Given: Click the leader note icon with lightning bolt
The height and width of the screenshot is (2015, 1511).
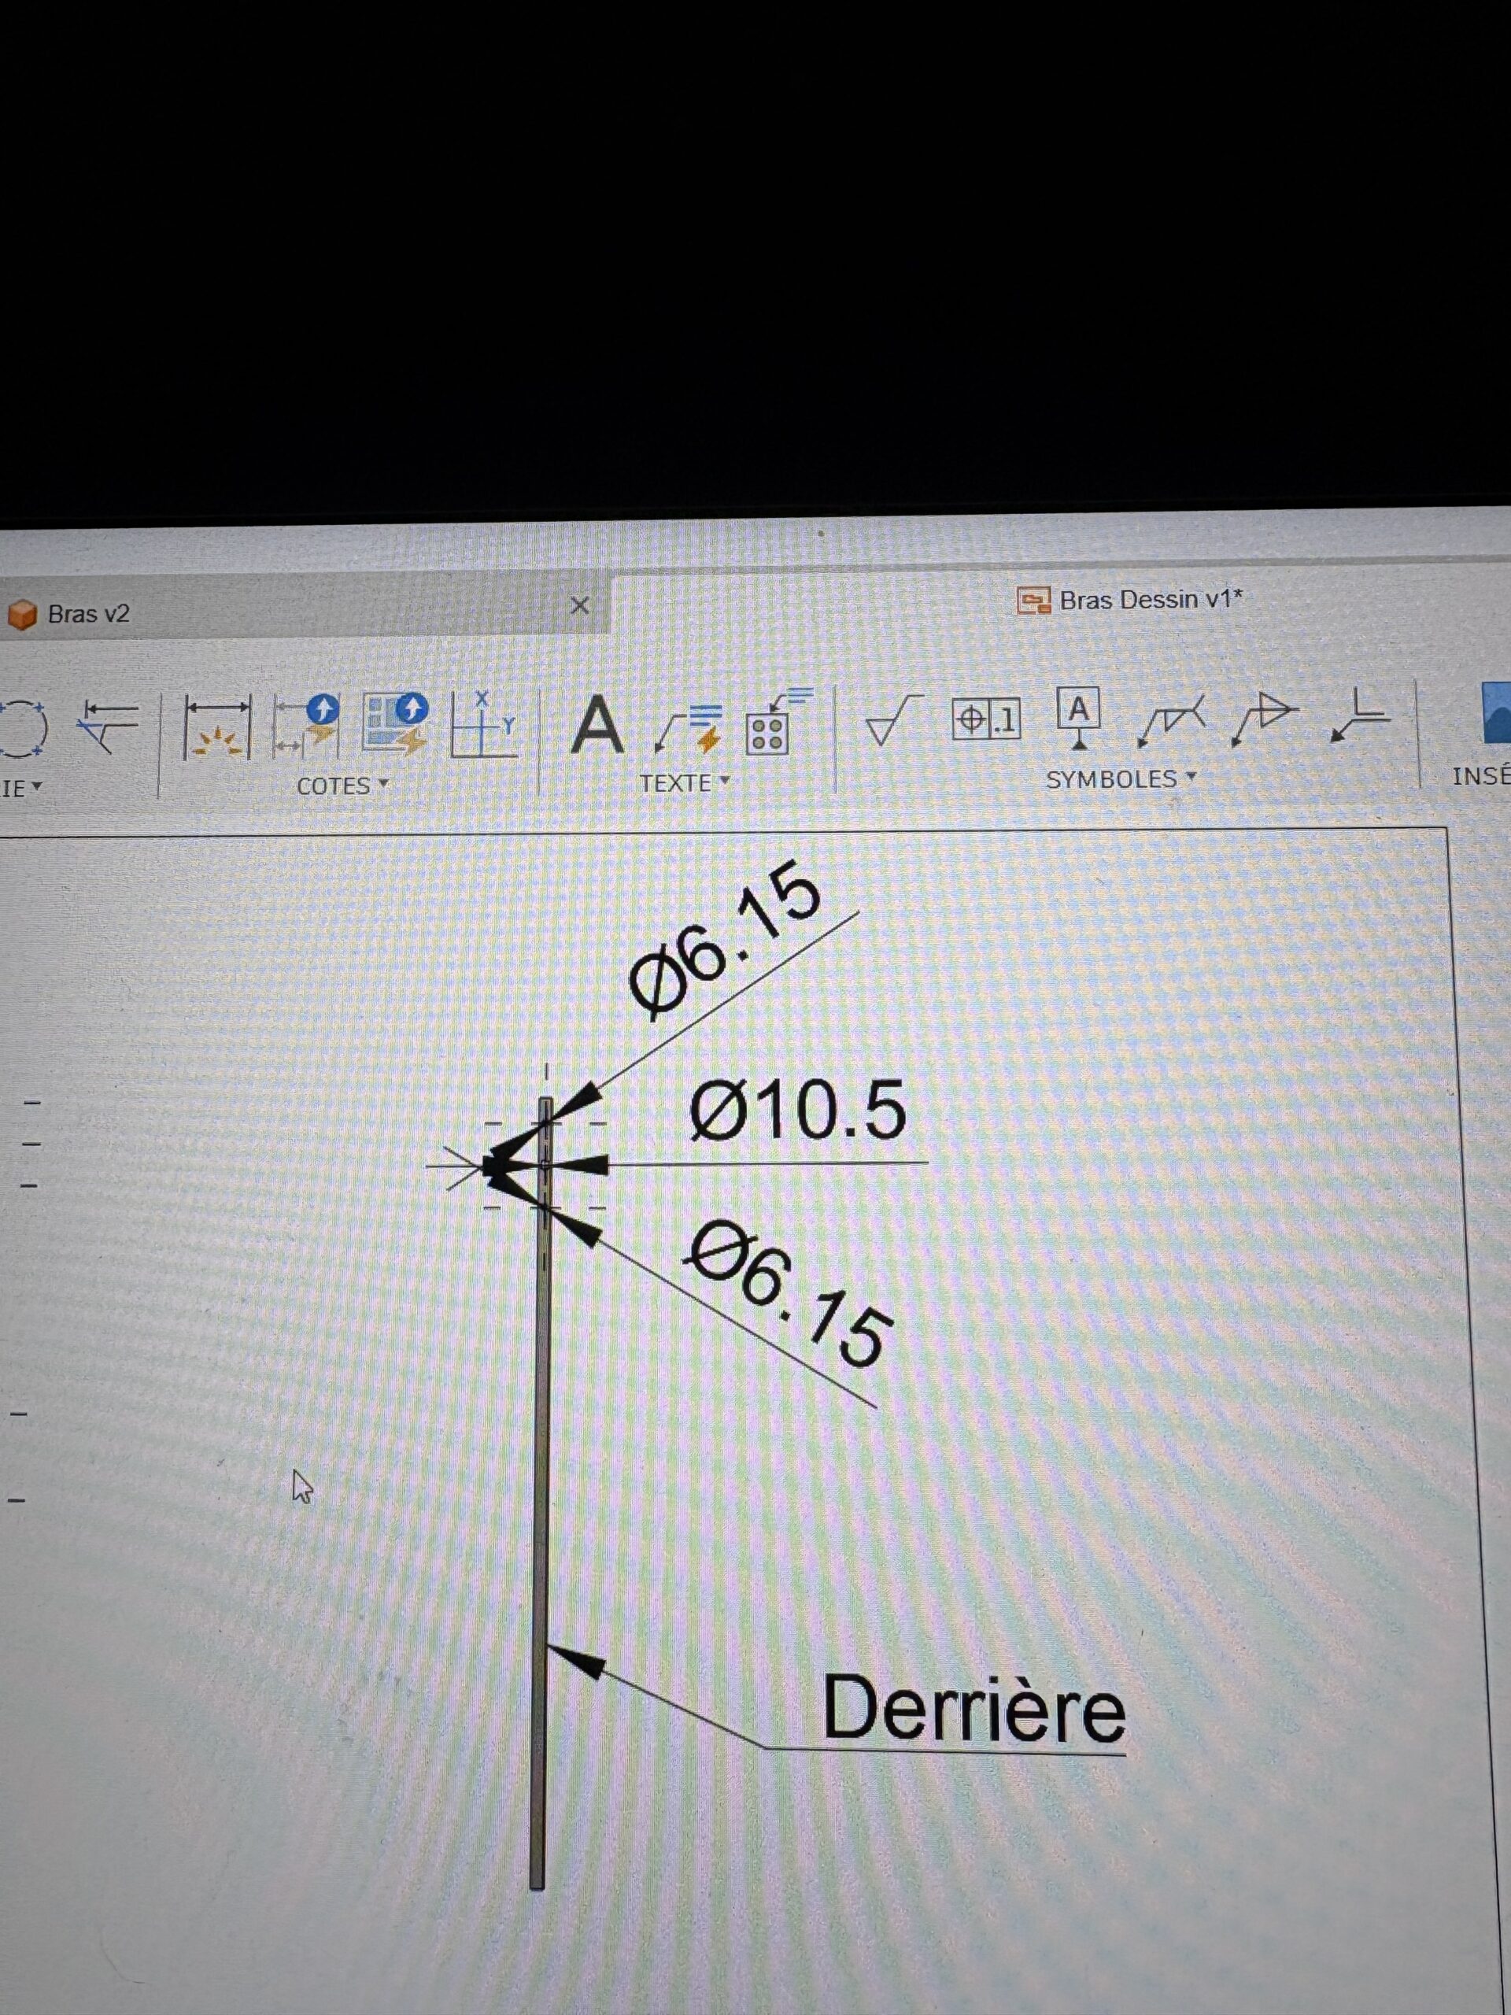Looking at the screenshot, I should click(688, 728).
